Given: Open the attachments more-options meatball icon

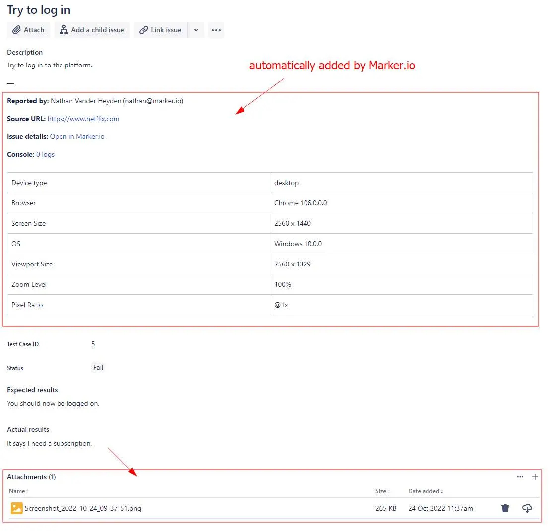Looking at the screenshot, I should point(520,477).
